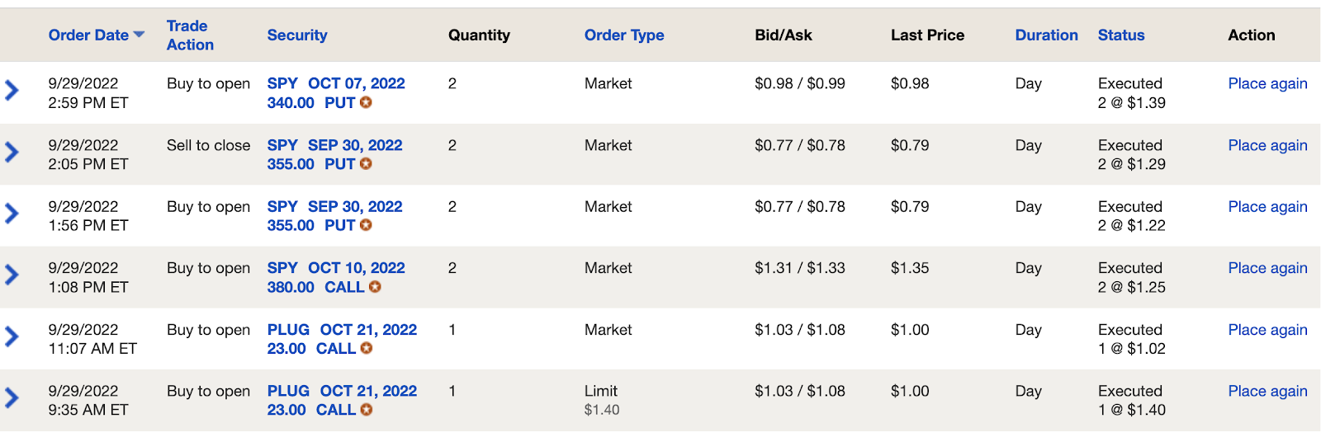Place again the 9:35 AM PLUG limit order
This screenshot has height=442, width=1321.
(1267, 391)
